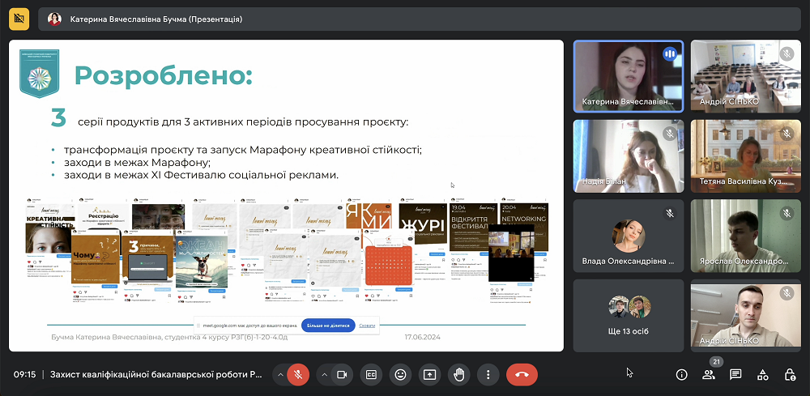
Task: Show the participants list
Action: 709,375
